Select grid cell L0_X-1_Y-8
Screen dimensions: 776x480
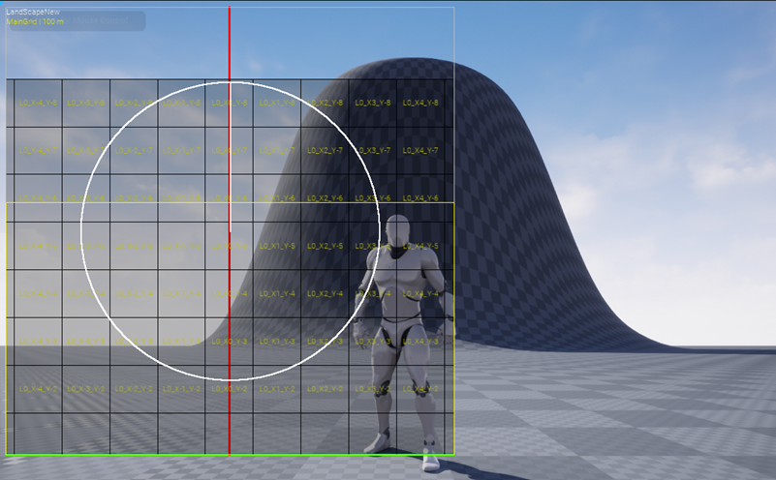coord(181,103)
